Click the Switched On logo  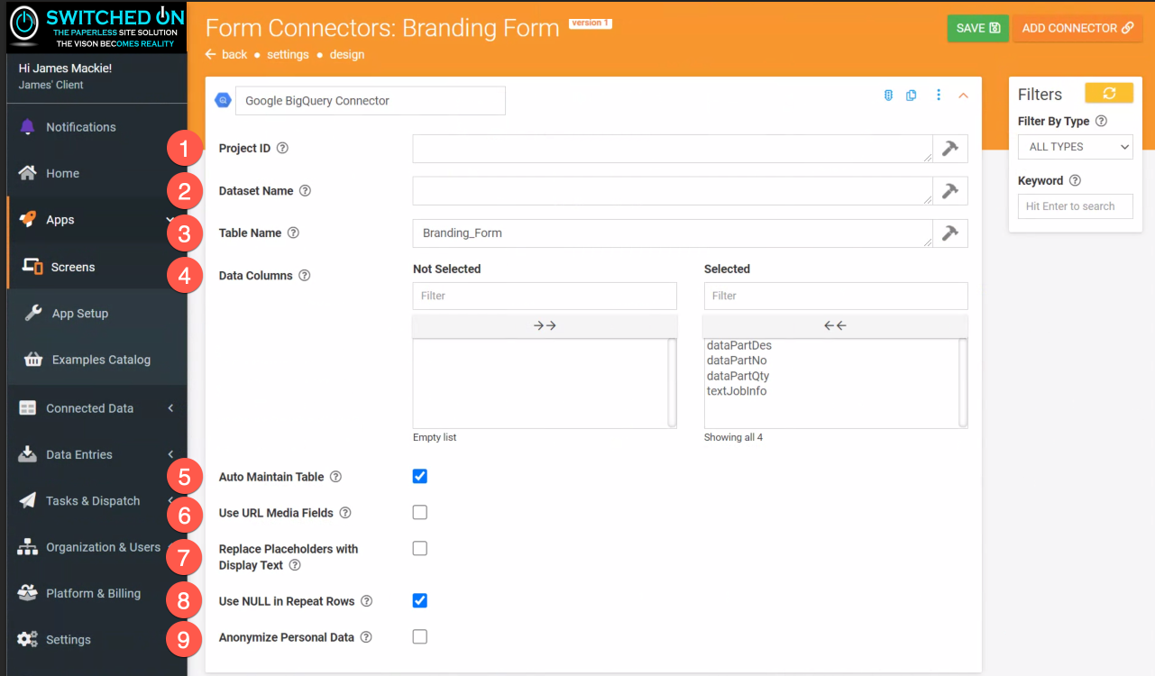click(96, 28)
